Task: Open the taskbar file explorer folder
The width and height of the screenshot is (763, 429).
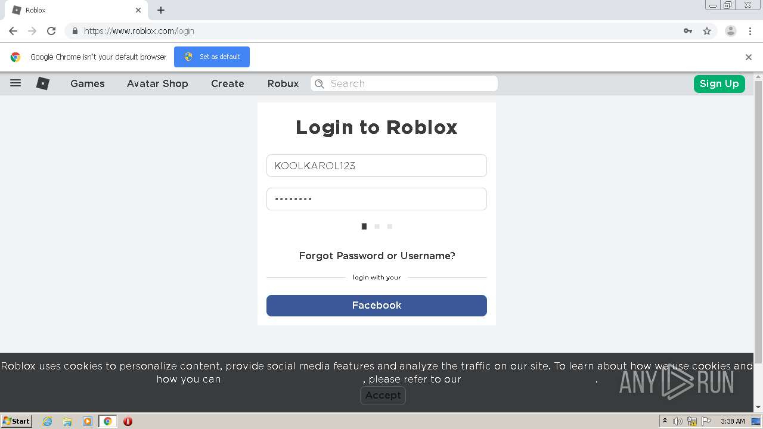Action: (67, 421)
